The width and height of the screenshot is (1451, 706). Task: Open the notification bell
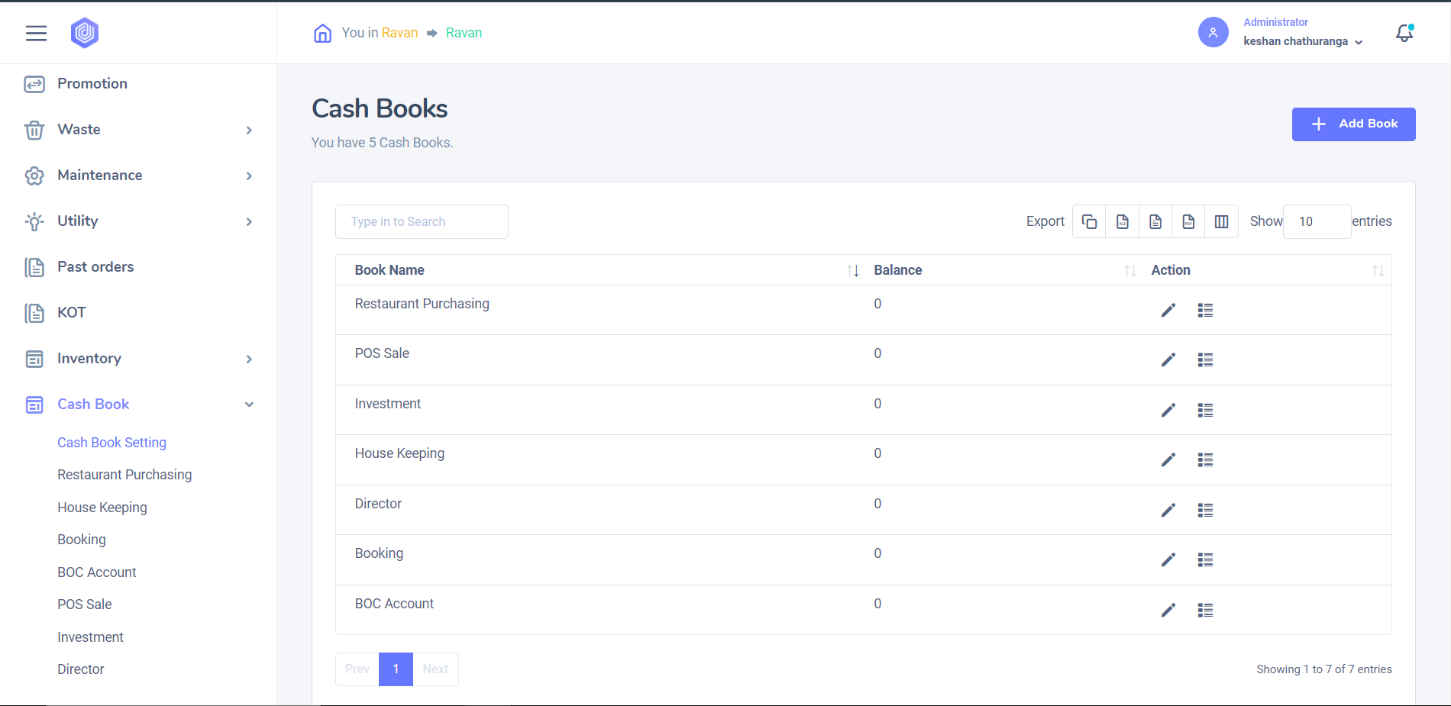pyautogui.click(x=1404, y=33)
